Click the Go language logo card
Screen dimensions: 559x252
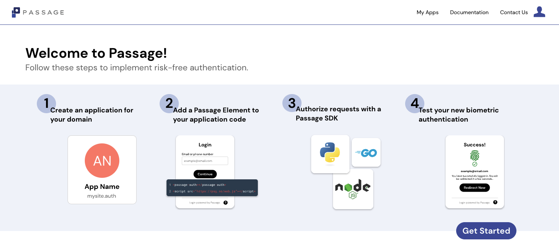366,153
